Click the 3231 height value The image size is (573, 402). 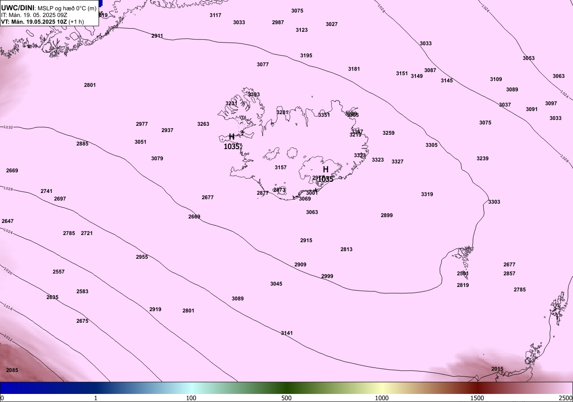pos(231,103)
